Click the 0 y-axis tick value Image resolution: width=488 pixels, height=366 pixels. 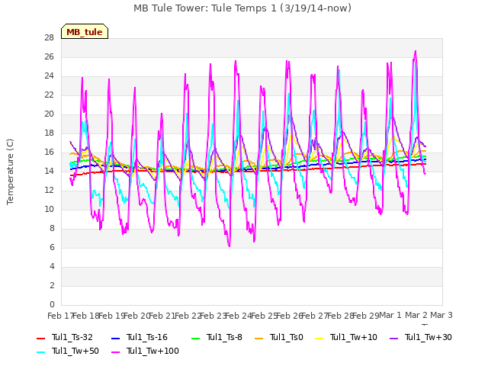click(52, 304)
